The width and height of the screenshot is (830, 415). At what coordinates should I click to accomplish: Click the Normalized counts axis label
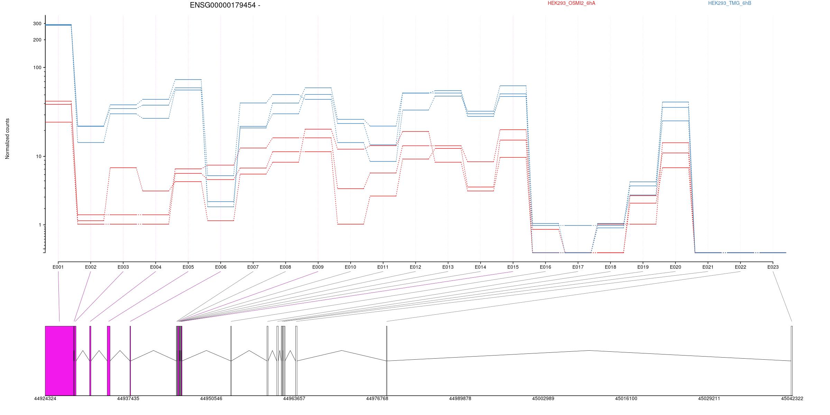click(x=7, y=139)
